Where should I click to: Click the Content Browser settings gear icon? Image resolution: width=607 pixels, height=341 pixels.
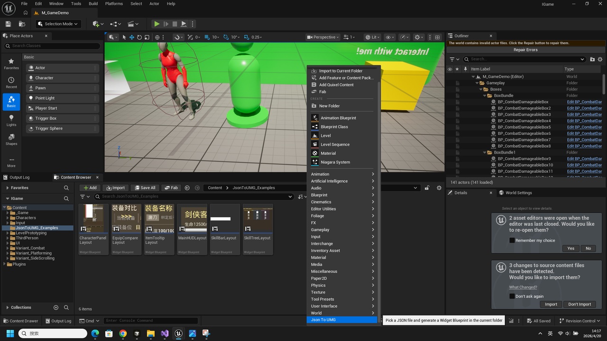(439, 188)
